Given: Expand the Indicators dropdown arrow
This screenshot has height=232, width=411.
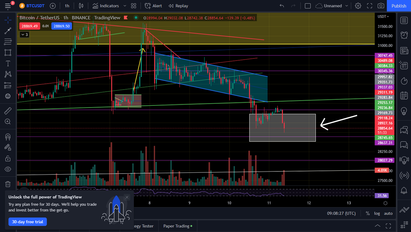Looking at the screenshot, I should [124, 5].
